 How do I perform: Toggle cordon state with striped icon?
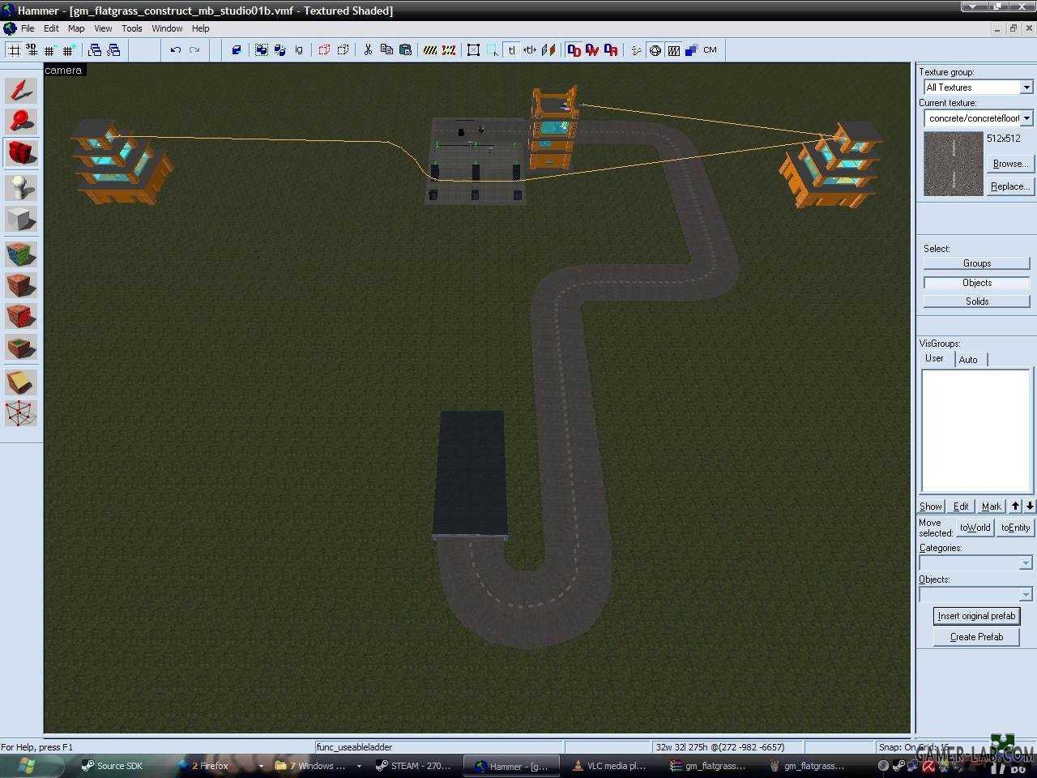430,50
